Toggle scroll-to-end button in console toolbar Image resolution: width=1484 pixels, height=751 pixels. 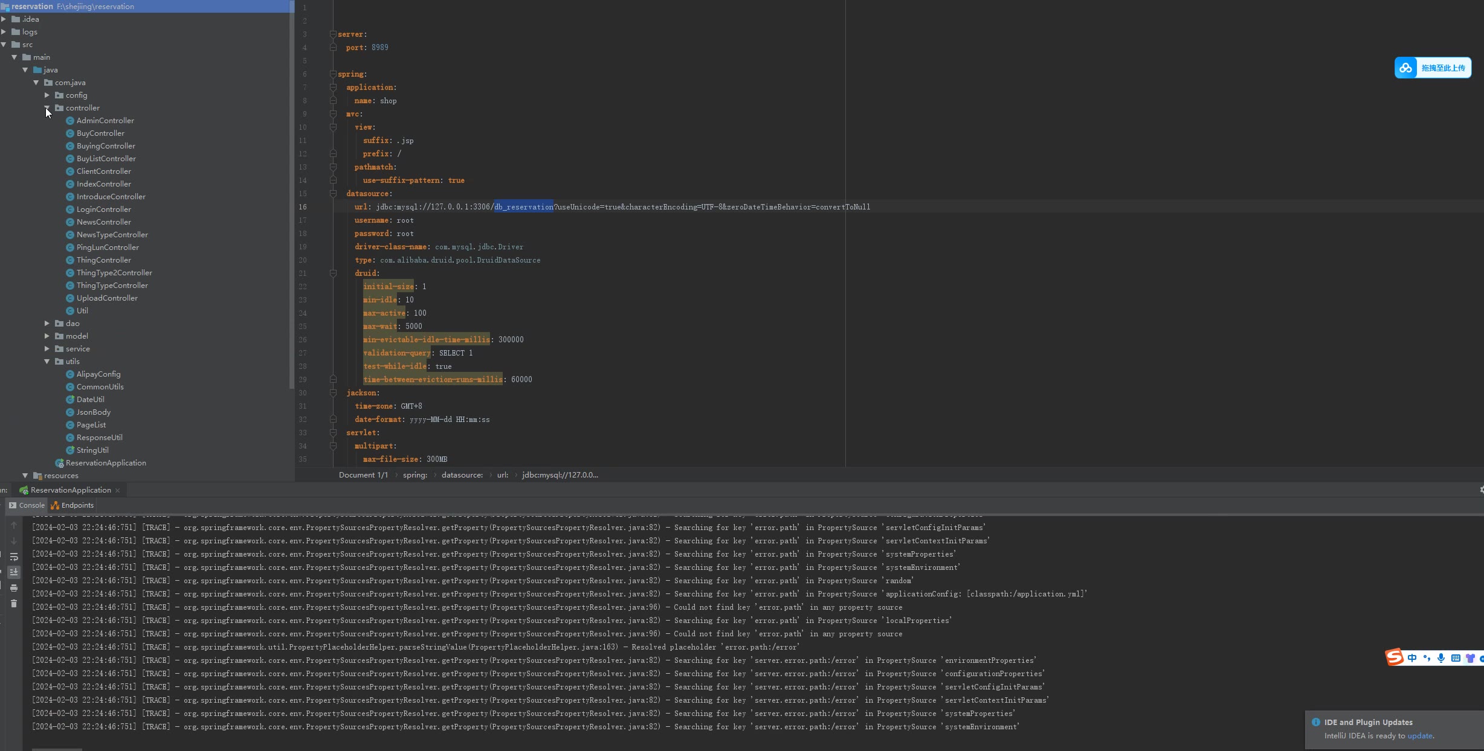pyautogui.click(x=14, y=572)
